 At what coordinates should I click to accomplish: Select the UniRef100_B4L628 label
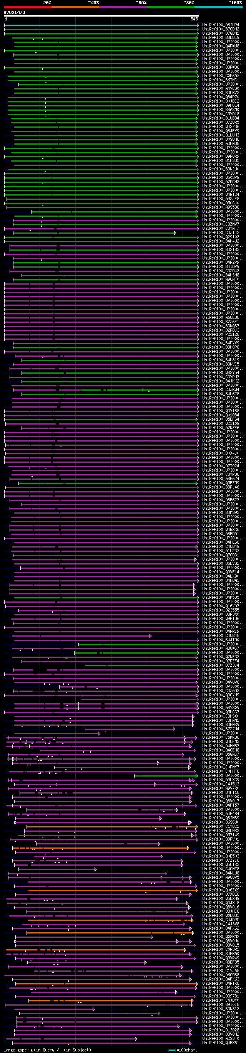point(221,394)
